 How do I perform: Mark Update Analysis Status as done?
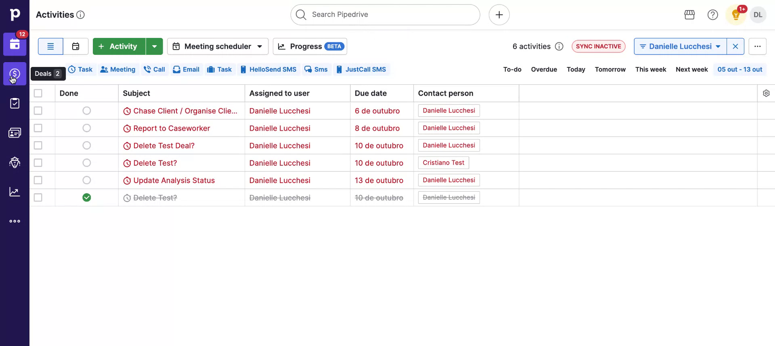pos(87,180)
